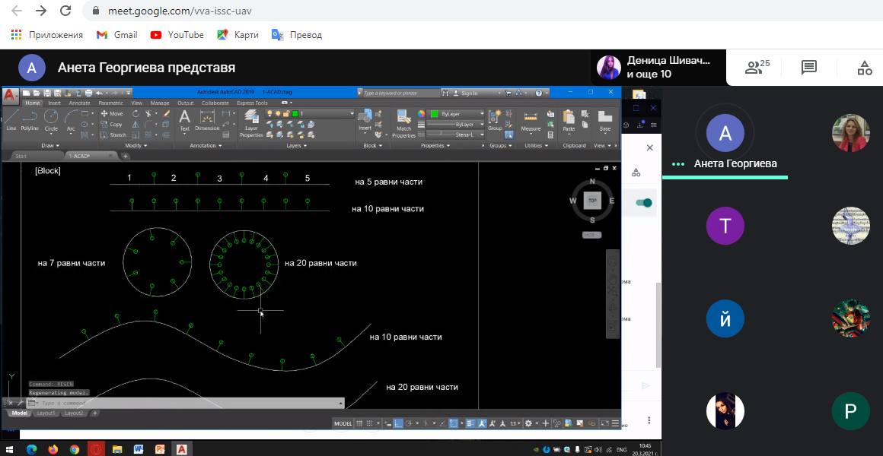Open the Layer Properties manager
Viewport: 883px width, 456px height.
pos(251,124)
